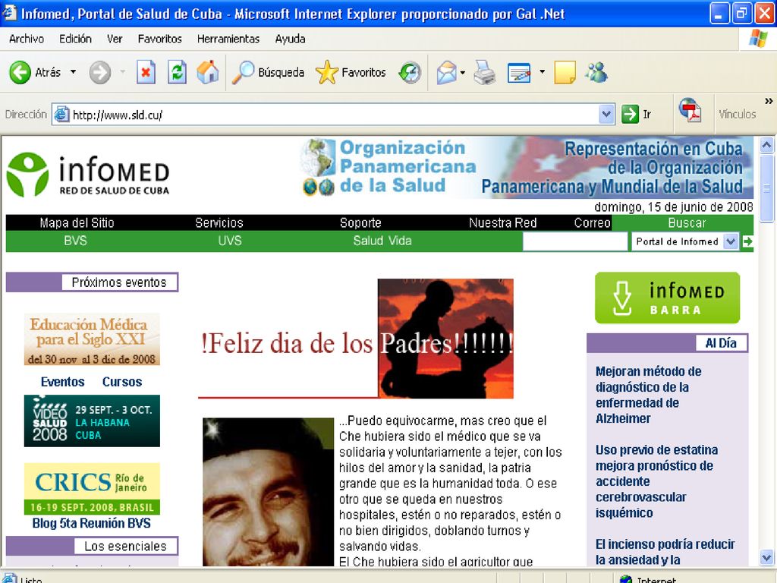Click the Buscar label
Viewport: 777px width, 583px height.
pyautogui.click(x=687, y=222)
